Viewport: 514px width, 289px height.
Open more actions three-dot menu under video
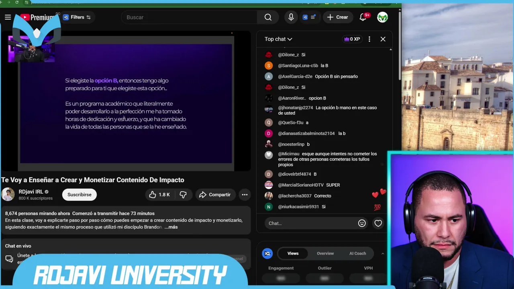pyautogui.click(x=245, y=195)
